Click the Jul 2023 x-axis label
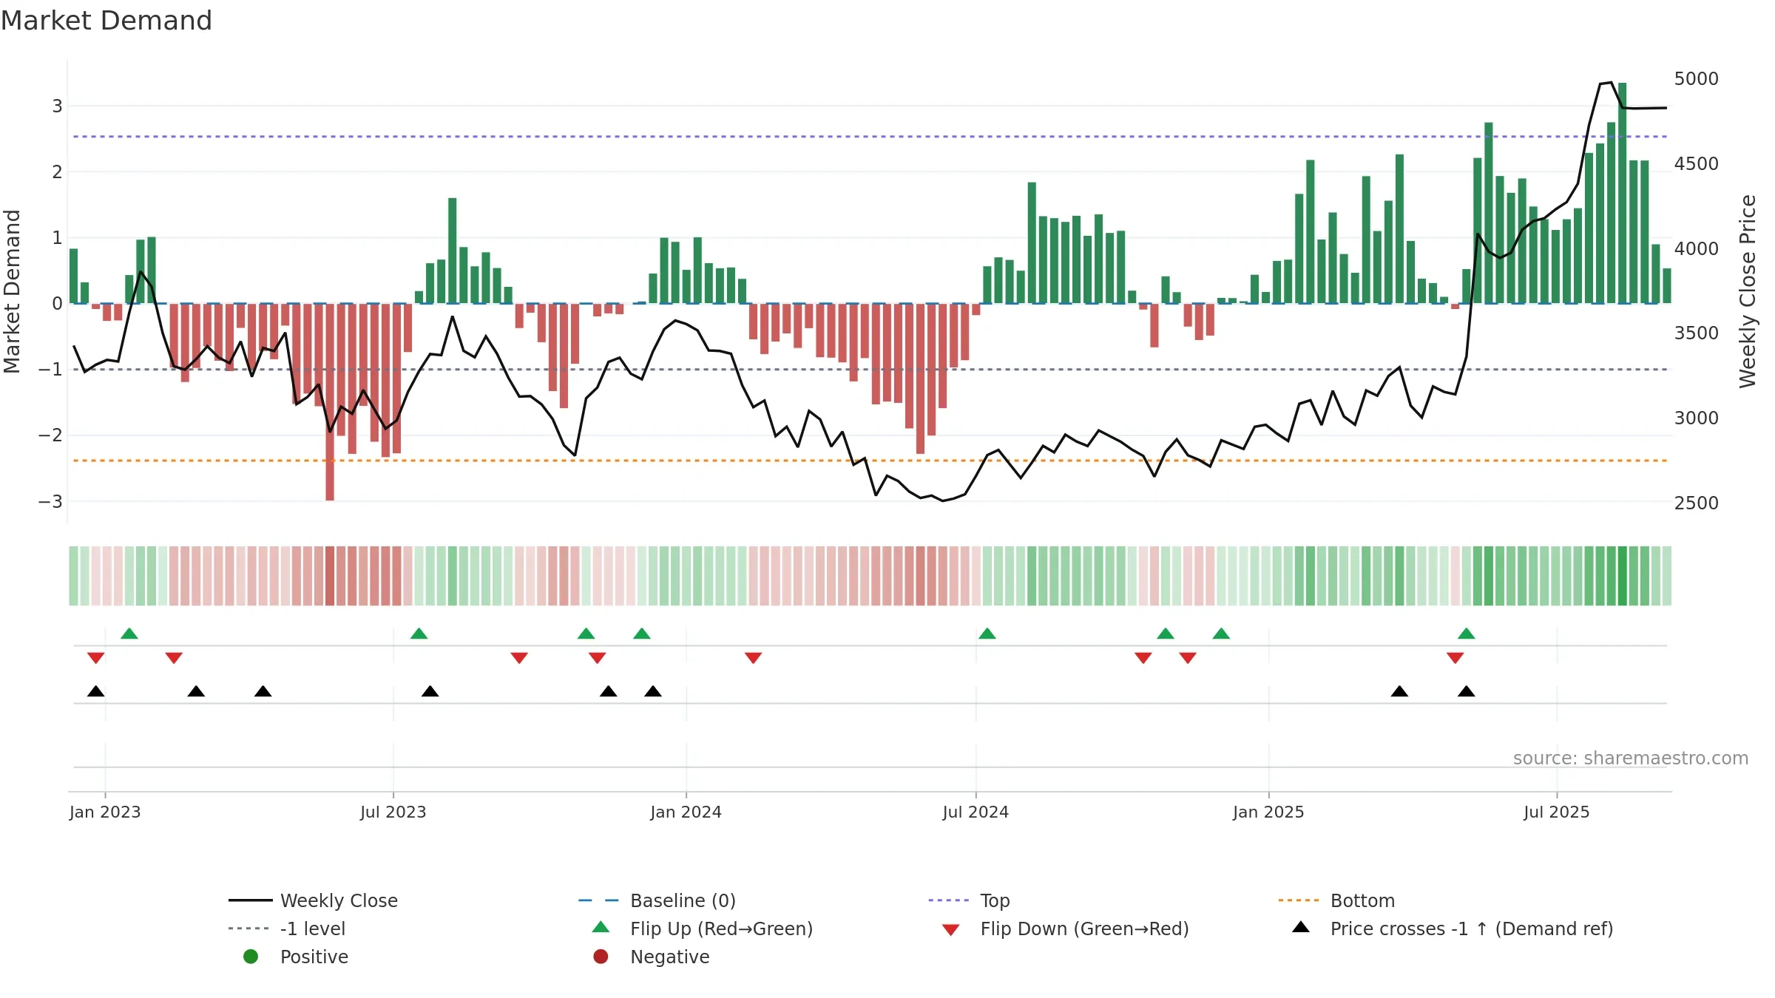Image resolution: width=1775 pixels, height=998 pixels. point(393,812)
